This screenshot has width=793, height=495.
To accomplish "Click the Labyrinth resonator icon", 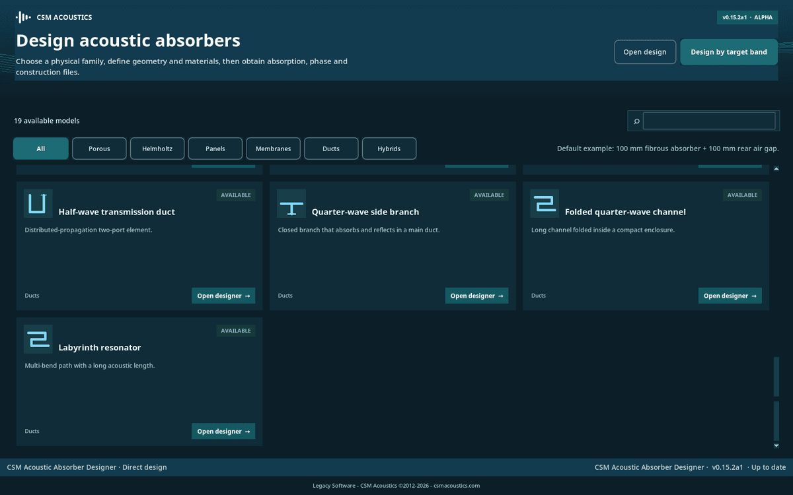I will tap(38, 339).
